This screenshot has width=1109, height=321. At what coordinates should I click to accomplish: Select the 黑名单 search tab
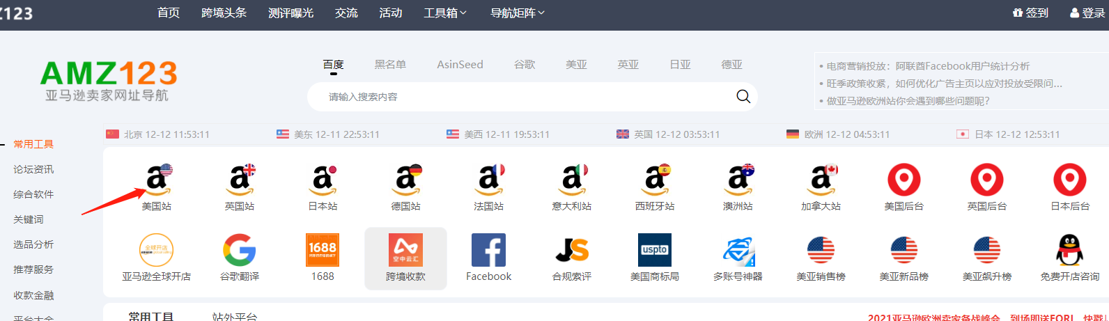(x=390, y=65)
